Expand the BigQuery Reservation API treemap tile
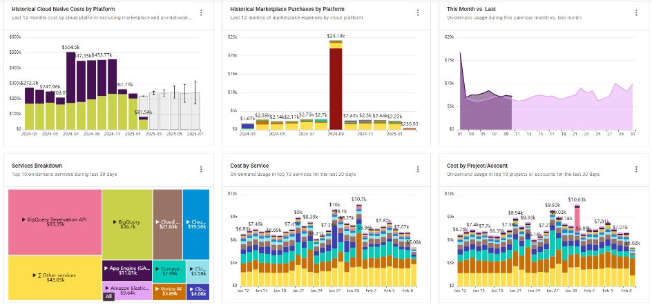 pos(54,221)
